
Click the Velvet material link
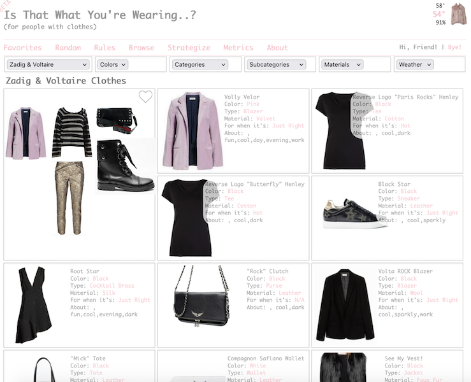coord(266,118)
